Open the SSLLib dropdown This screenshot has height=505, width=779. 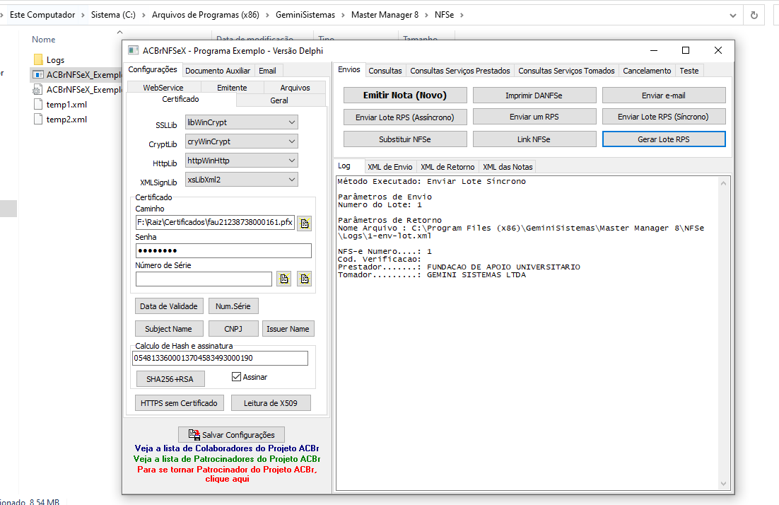click(x=292, y=122)
